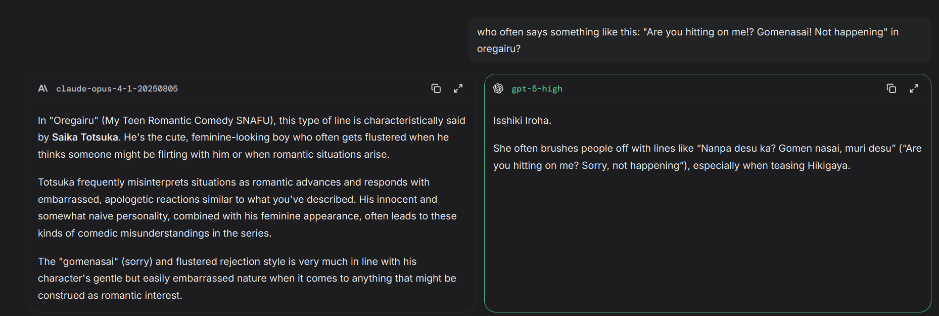The height and width of the screenshot is (316, 939).
Task: Click the 'Isshiki Iroha.' answer line
Action: pyautogui.click(x=522, y=121)
